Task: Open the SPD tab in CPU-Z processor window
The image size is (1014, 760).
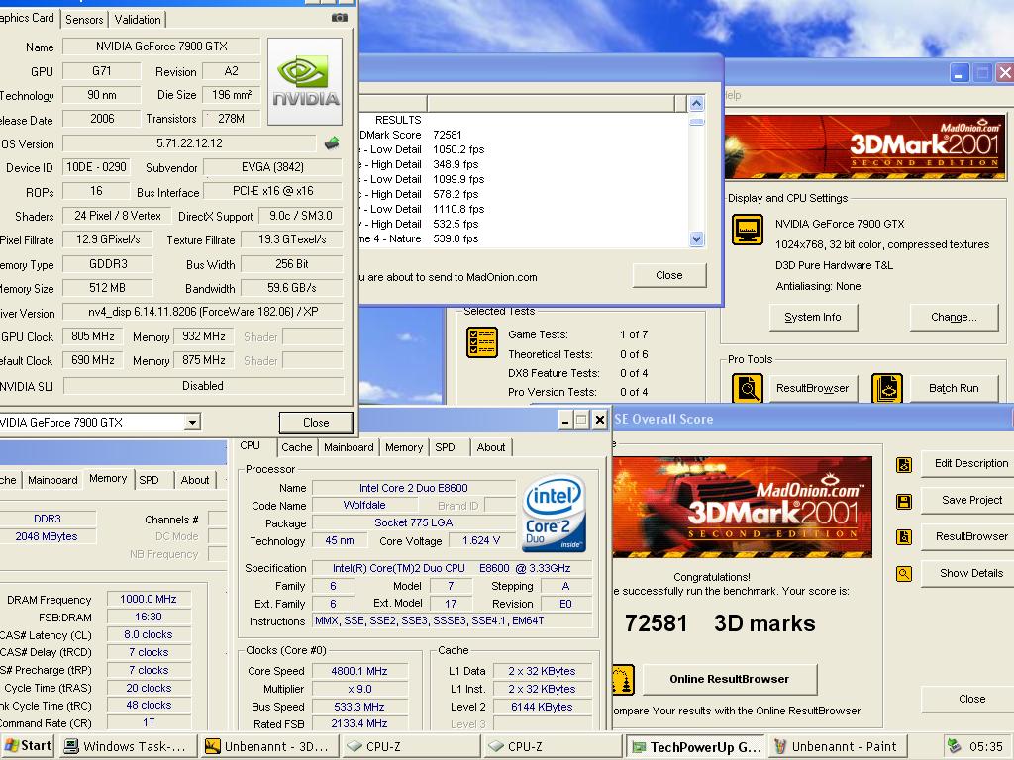Action: click(445, 447)
